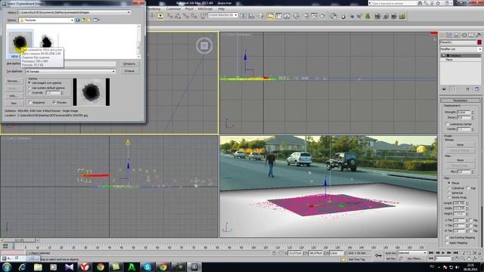Open the Rendering menu
The height and width of the screenshot is (272, 484).
pos(154,8)
